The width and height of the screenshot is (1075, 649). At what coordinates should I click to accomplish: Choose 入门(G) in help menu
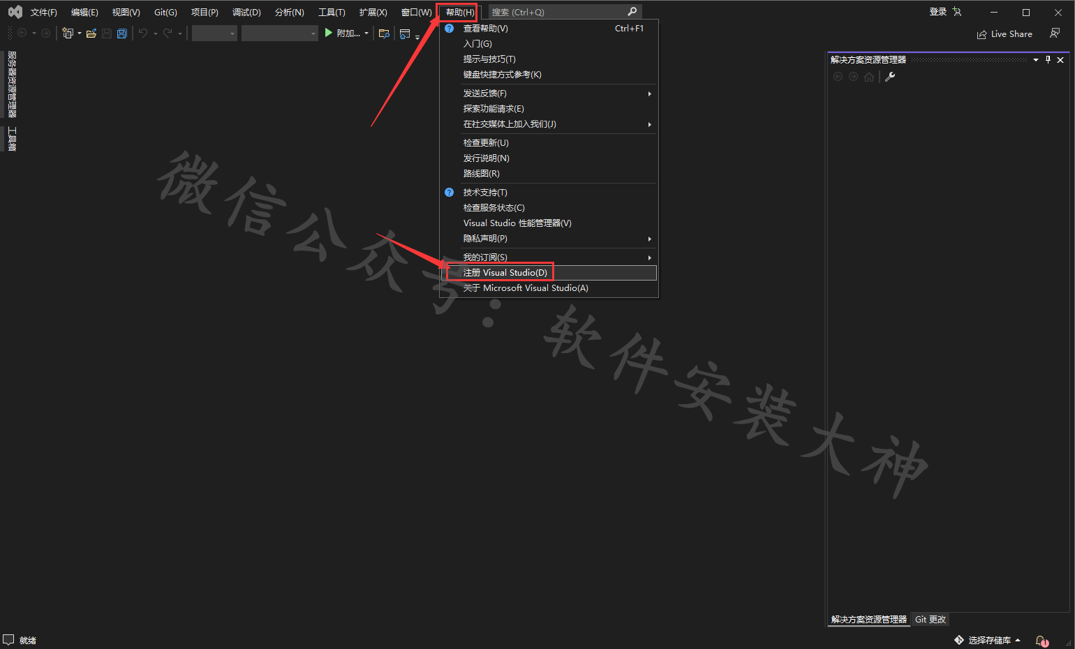point(549,44)
